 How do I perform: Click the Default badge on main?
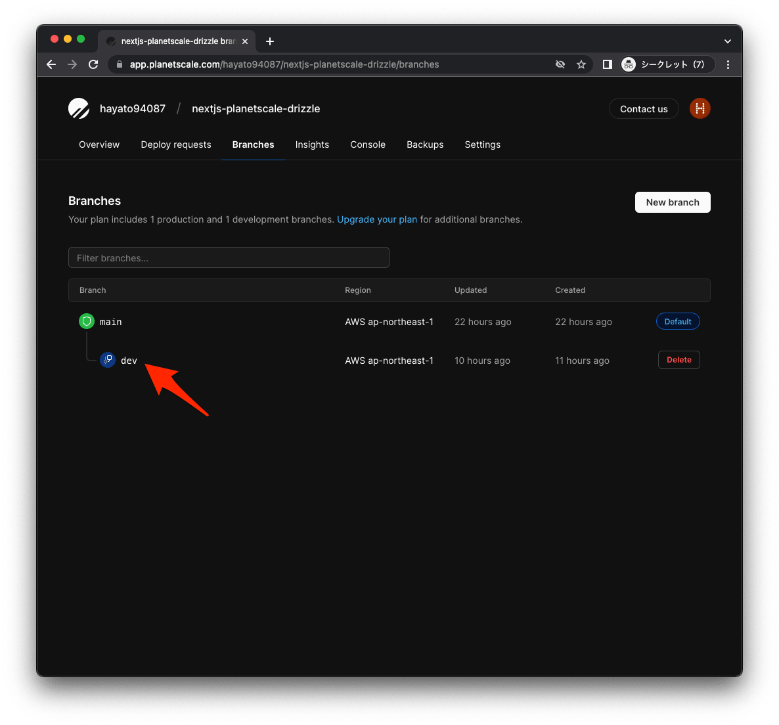(x=678, y=321)
